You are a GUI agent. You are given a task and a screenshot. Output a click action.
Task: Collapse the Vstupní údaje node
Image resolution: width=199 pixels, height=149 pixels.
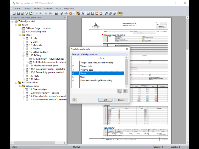click(20, 86)
